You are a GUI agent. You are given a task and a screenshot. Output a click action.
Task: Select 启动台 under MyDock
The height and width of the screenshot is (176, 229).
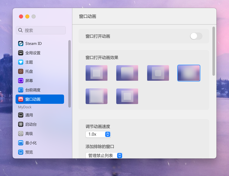40,124
